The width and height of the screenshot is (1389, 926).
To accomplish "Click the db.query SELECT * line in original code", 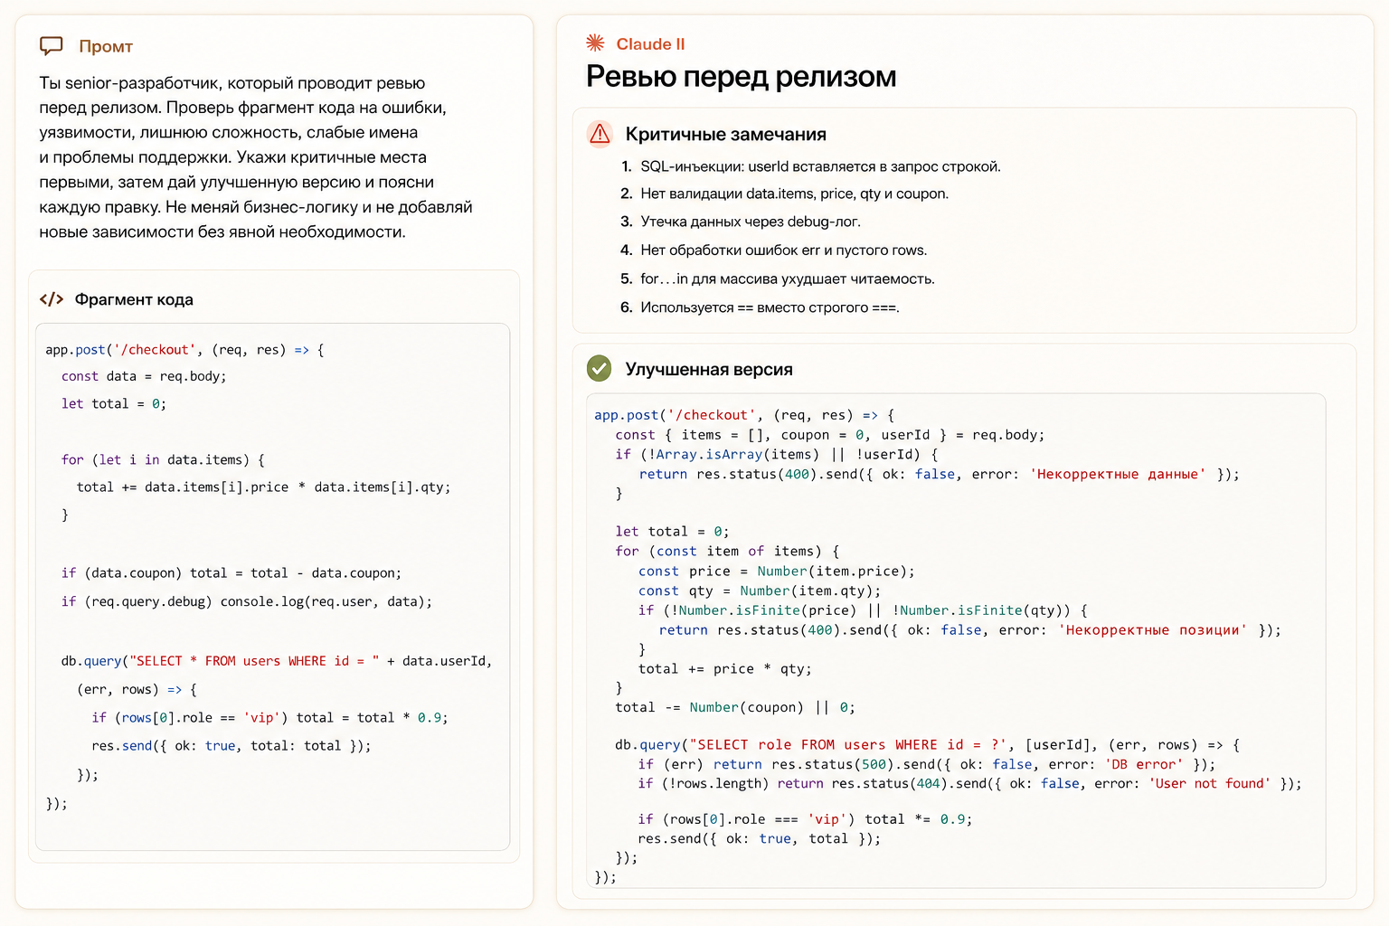I will [x=277, y=661].
